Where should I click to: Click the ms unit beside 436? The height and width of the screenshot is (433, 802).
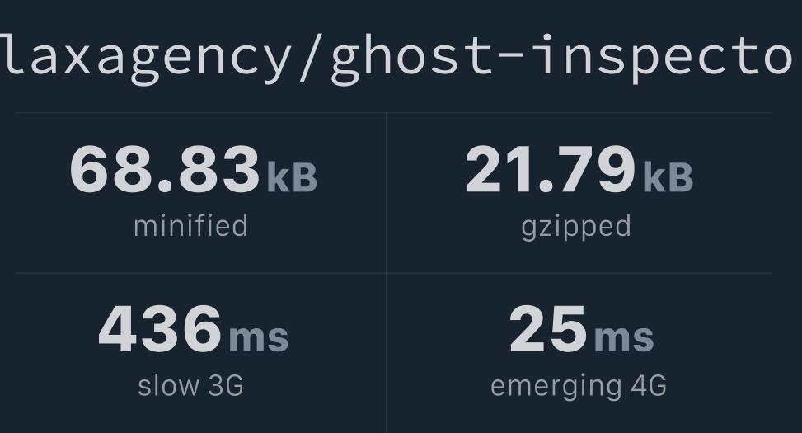pos(259,337)
